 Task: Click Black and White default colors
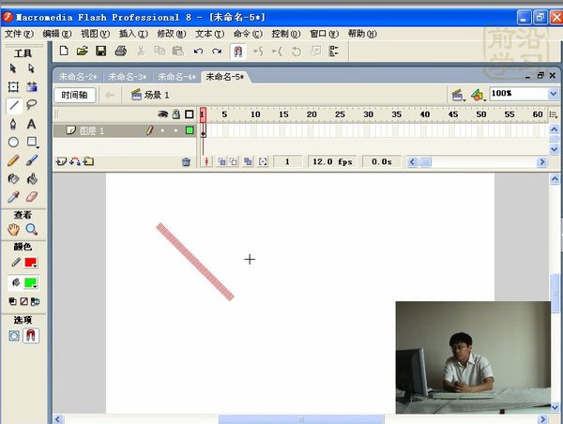click(x=12, y=301)
